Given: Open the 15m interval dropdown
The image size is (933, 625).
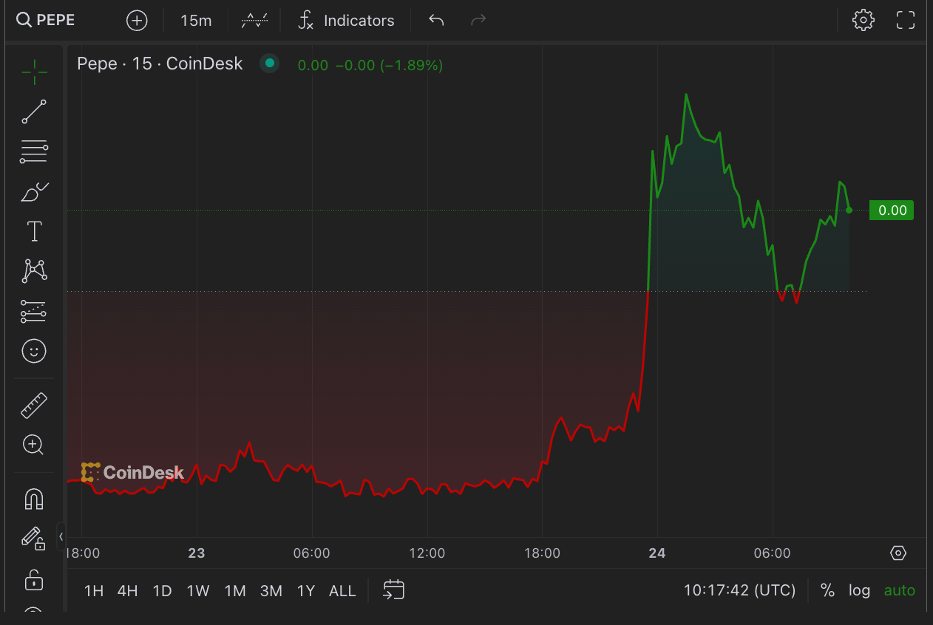Looking at the screenshot, I should (x=195, y=20).
